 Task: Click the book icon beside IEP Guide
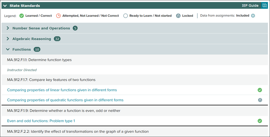264,6
